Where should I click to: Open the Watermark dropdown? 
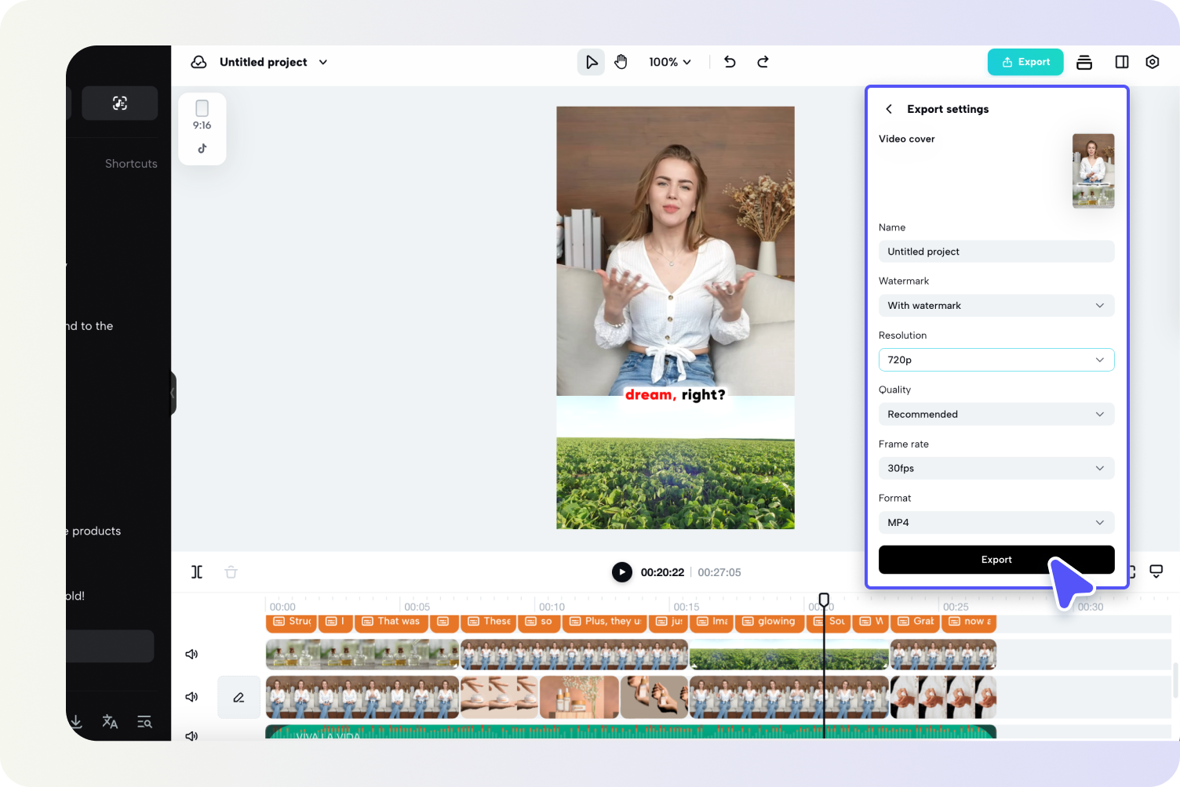pos(996,306)
